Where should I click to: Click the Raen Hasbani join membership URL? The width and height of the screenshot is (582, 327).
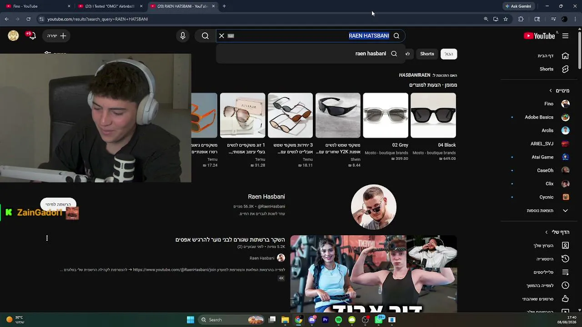click(175, 270)
